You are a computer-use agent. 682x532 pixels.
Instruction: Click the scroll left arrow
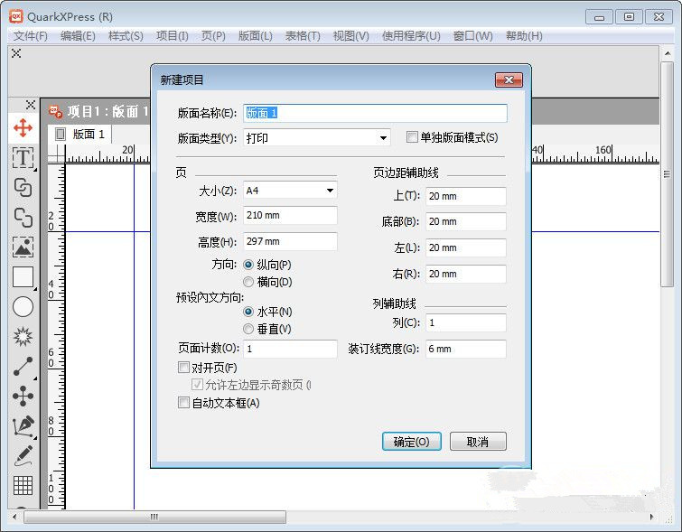click(15, 517)
